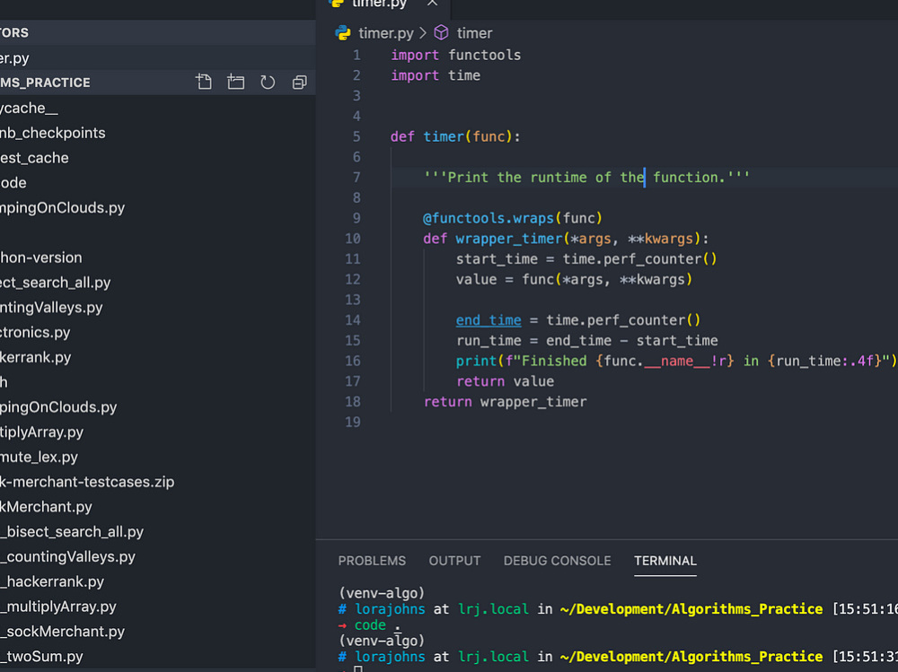This screenshot has height=672, width=898.
Task: Click the docstring 'Print the runtime of the function.'
Action: tap(586, 178)
